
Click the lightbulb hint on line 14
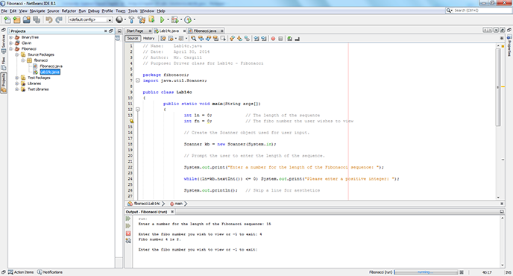[131, 121]
